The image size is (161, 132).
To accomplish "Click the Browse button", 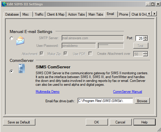I will tap(142, 101).
